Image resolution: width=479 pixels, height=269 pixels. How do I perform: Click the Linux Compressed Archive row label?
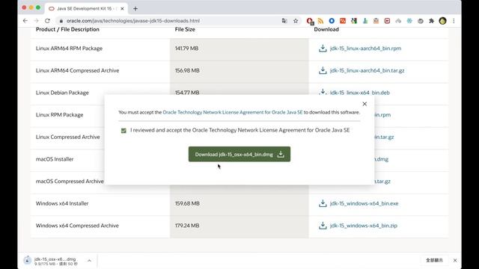pos(68,137)
